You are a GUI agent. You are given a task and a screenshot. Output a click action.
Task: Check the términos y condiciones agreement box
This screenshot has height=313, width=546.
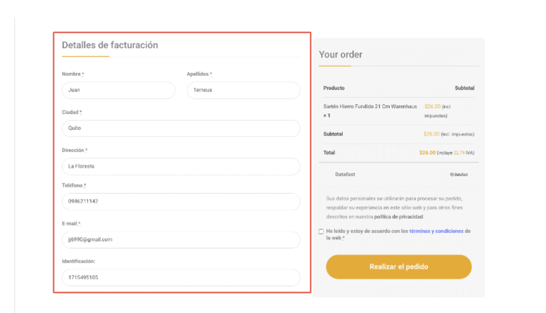point(321,231)
